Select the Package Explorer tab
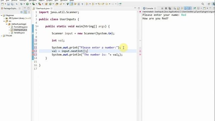The height and width of the screenshot is (121, 215). coord(10,8)
